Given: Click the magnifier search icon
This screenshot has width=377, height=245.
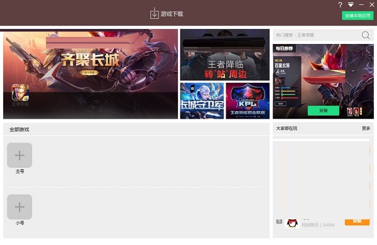Looking at the screenshot, I should coord(366,35).
